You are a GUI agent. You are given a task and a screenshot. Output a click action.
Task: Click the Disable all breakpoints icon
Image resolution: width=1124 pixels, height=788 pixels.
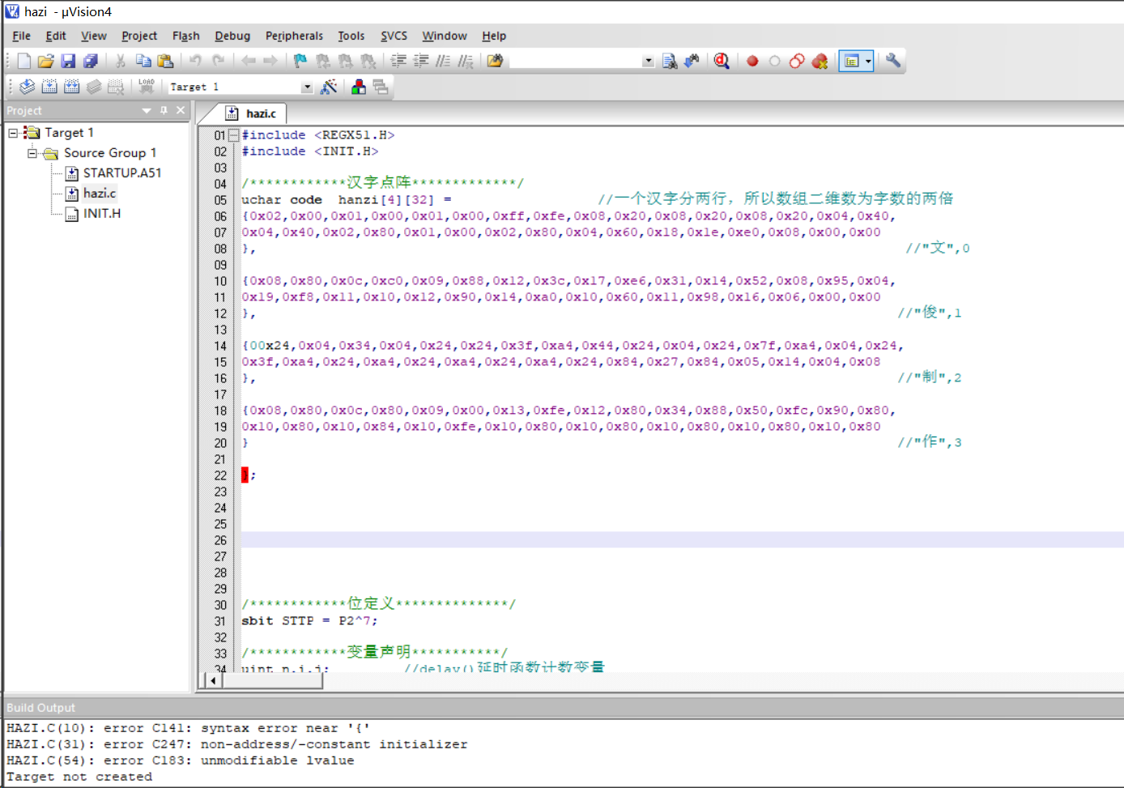tap(798, 61)
